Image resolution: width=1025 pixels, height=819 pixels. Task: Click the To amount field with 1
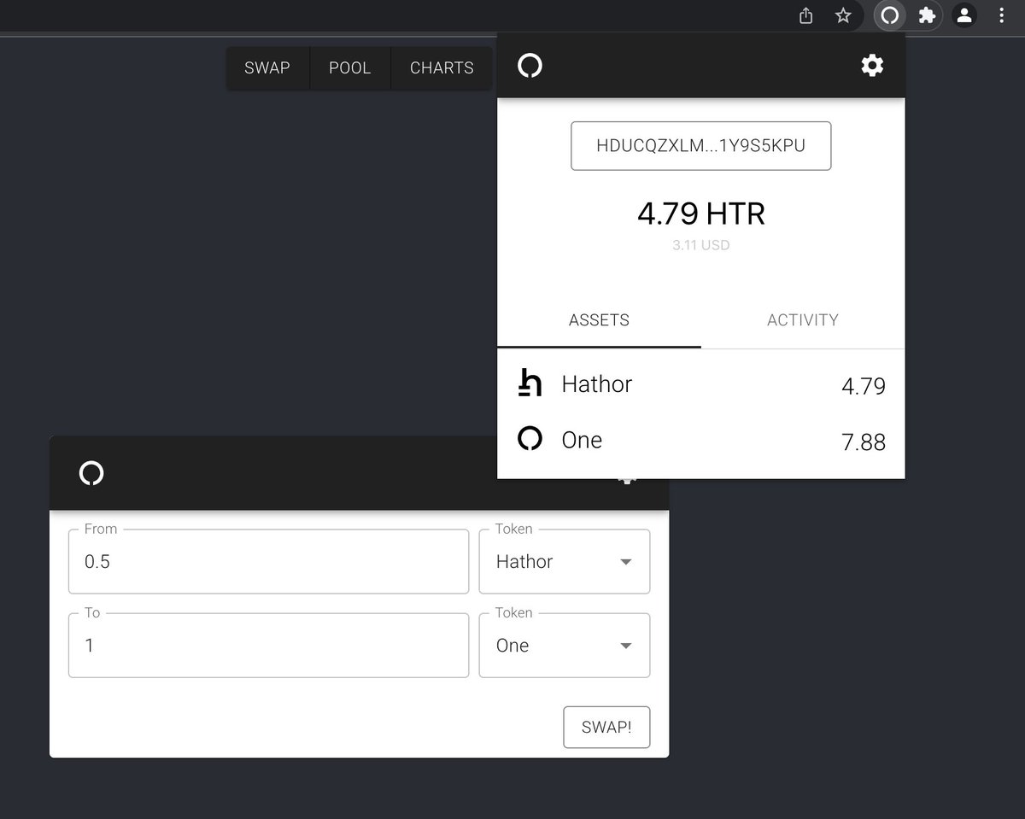click(268, 645)
